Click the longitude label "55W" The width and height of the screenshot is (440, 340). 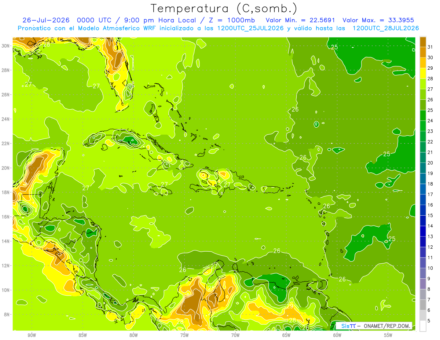click(x=388, y=335)
